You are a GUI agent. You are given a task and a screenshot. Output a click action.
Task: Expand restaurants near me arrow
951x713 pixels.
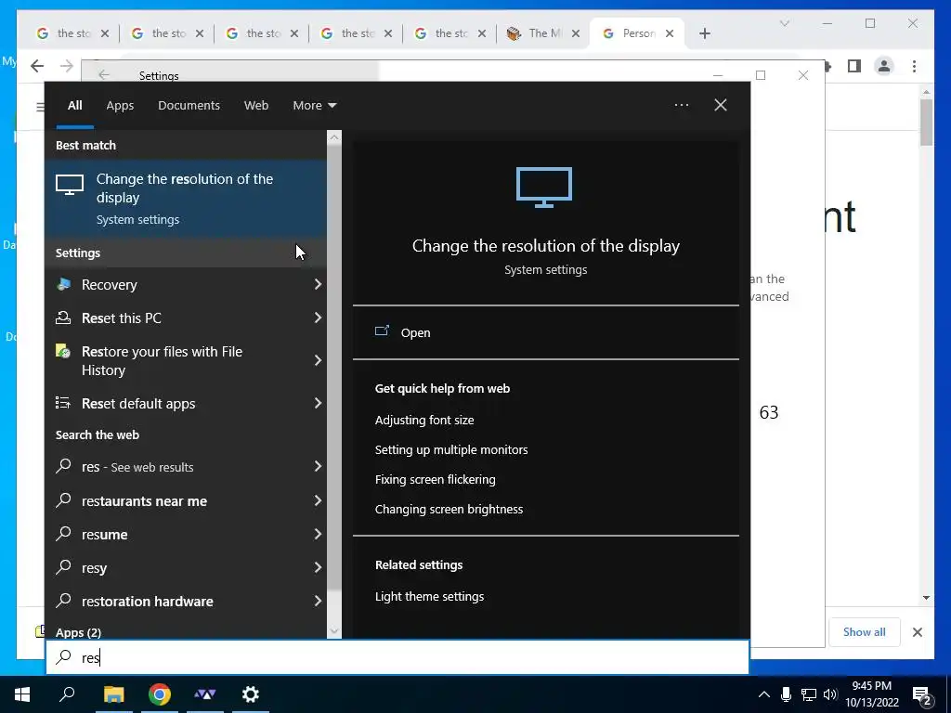tap(318, 500)
